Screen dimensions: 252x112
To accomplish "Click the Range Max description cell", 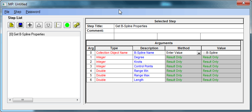I will (149, 75).
